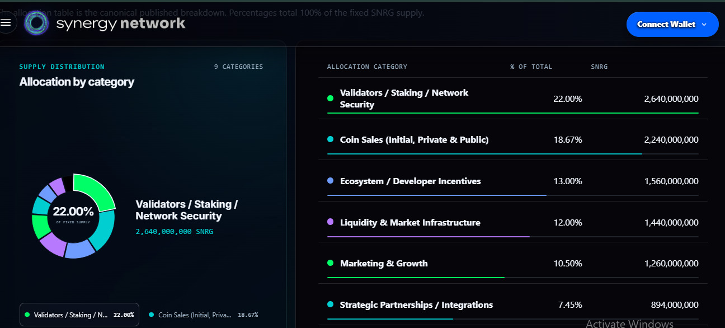725x328 pixels.
Task: Click the 2,640,000,000 table value
Action: click(671, 99)
